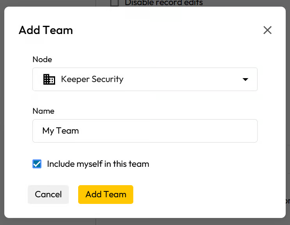Confirm with the yellow Add Team button

pos(106,195)
